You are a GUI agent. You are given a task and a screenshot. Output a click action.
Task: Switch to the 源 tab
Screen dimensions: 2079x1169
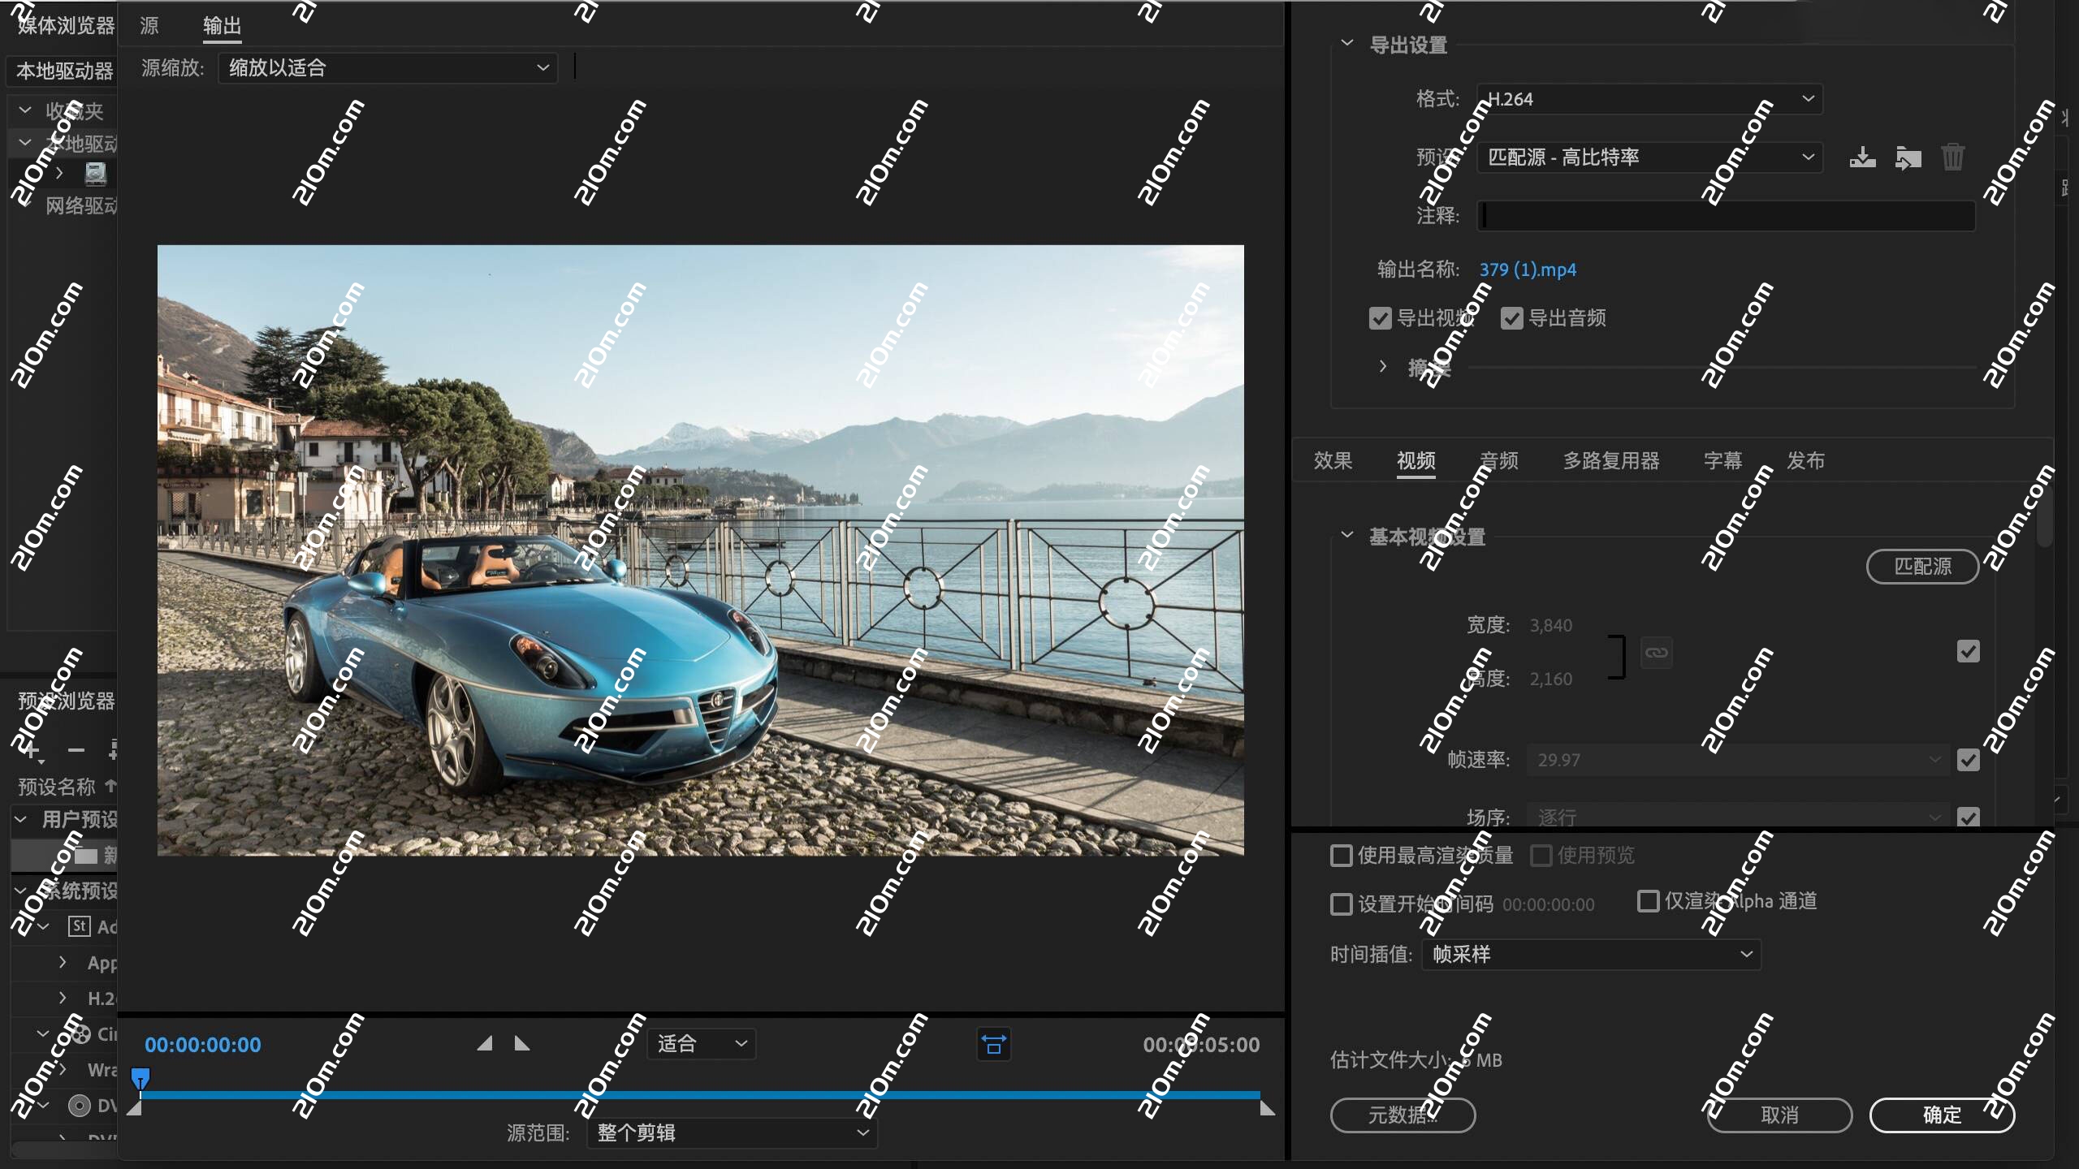[149, 25]
